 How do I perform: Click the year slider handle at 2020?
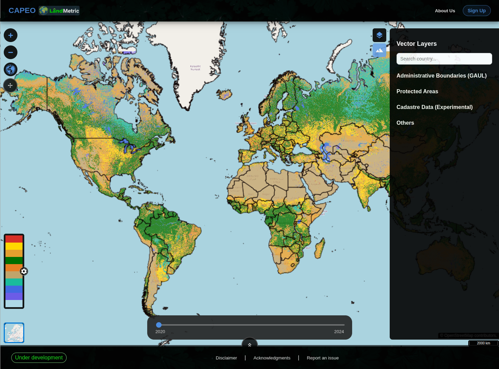coord(159,325)
